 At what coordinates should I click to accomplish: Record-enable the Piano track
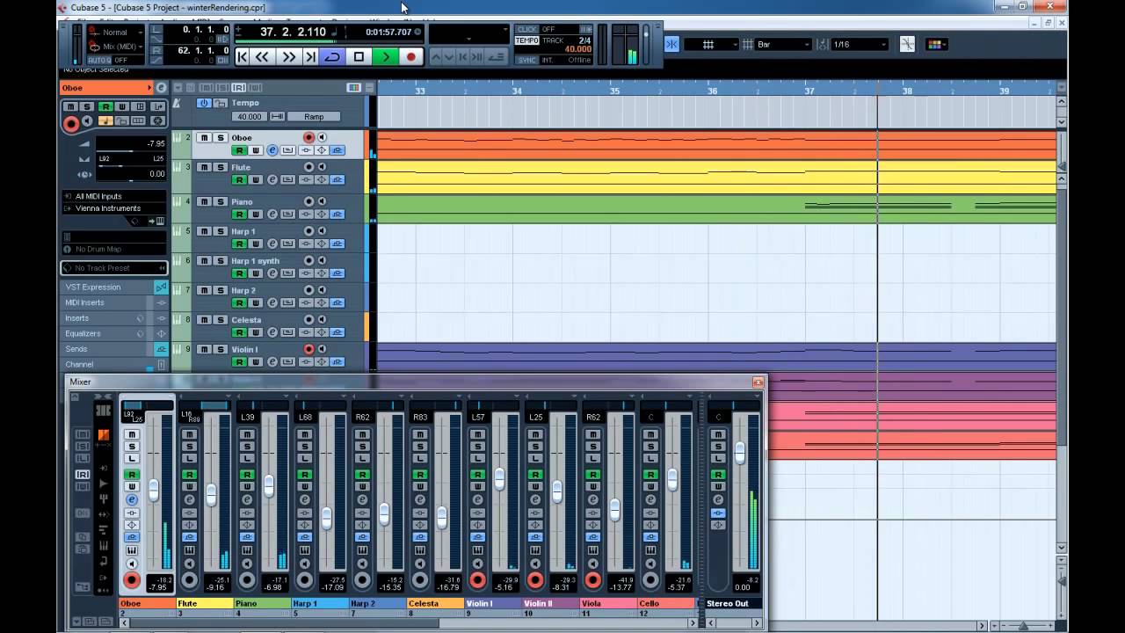pos(308,201)
